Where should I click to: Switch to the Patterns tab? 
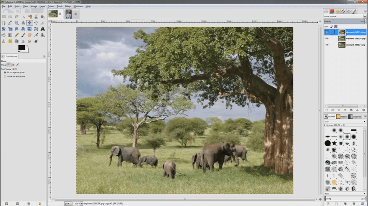click(343, 117)
